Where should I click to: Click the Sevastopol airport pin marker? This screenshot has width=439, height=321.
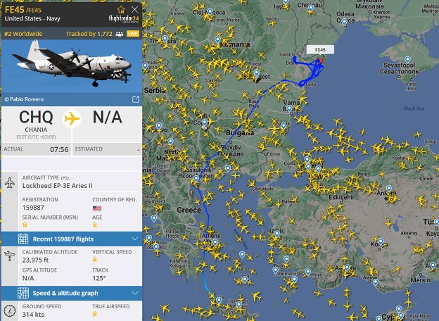(407, 59)
